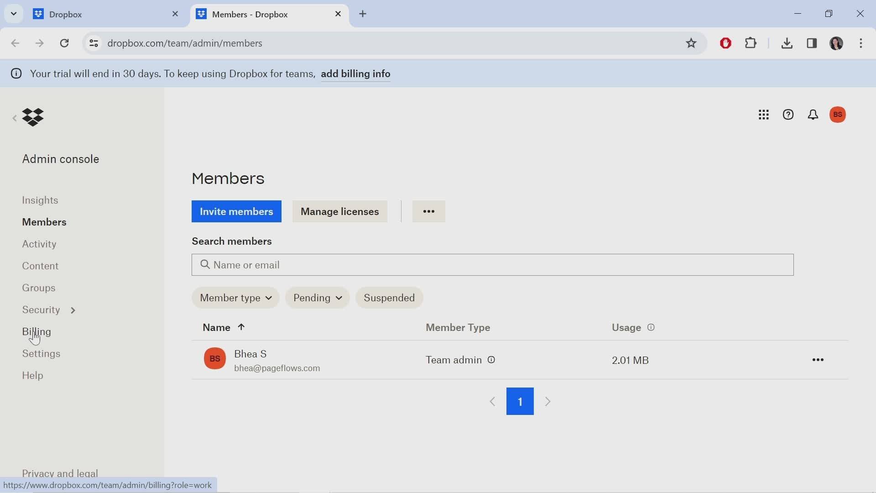Select page 1 button

tap(520, 401)
